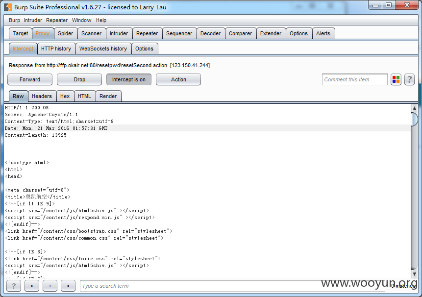The image size is (422, 297).
Task: Open the main Options tab
Action: pos(298,33)
